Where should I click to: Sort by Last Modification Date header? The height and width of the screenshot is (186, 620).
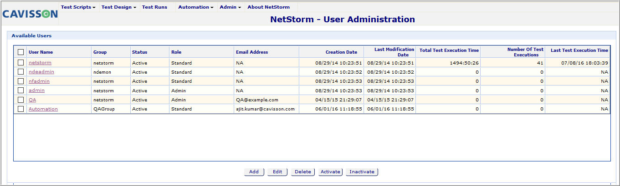[x=395, y=52]
